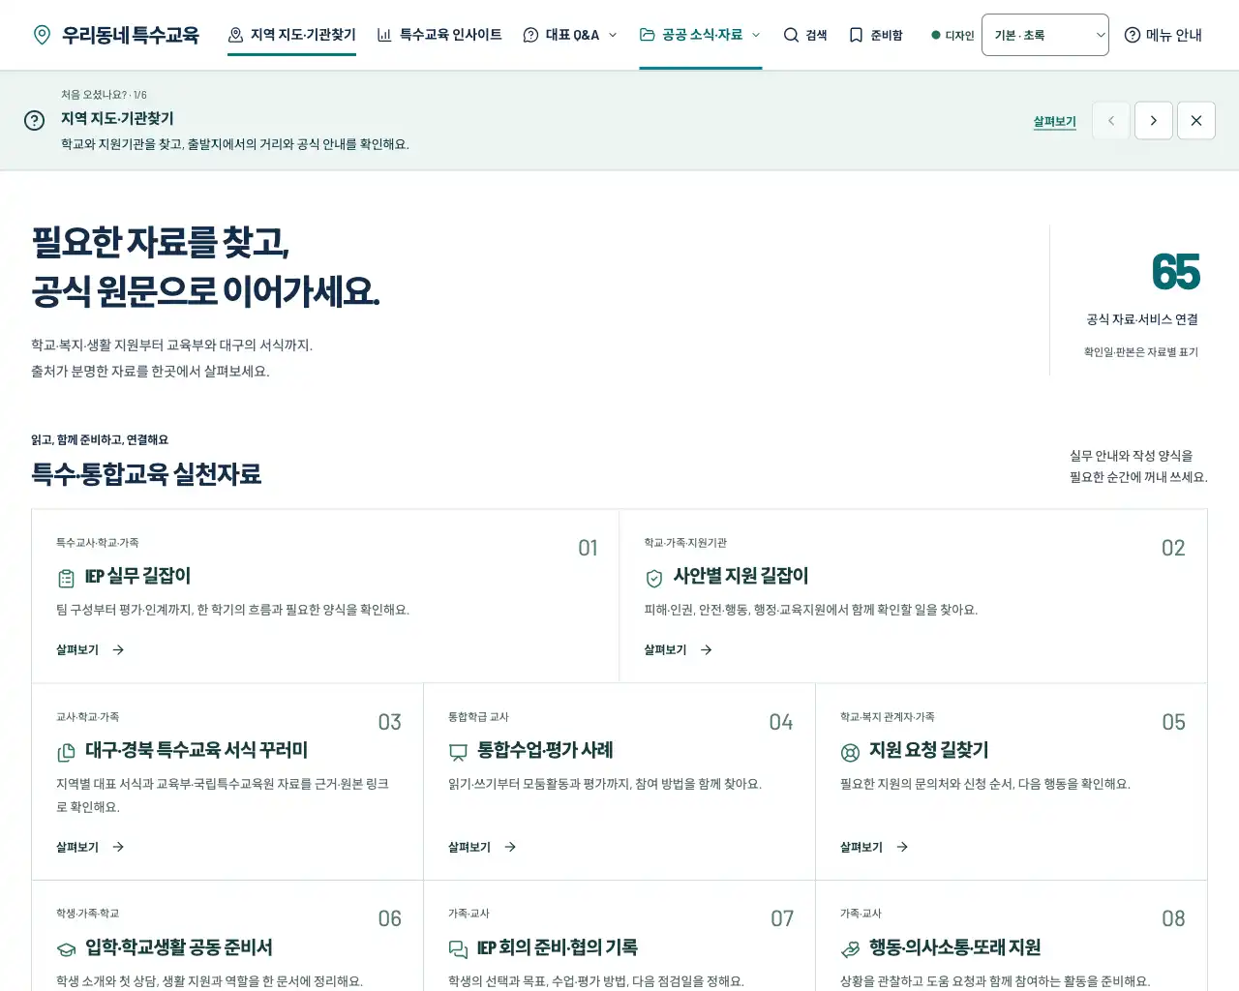Open 특수교육 인사이트 navigation item
Viewport: 1239px width, 991px height.
(x=439, y=35)
